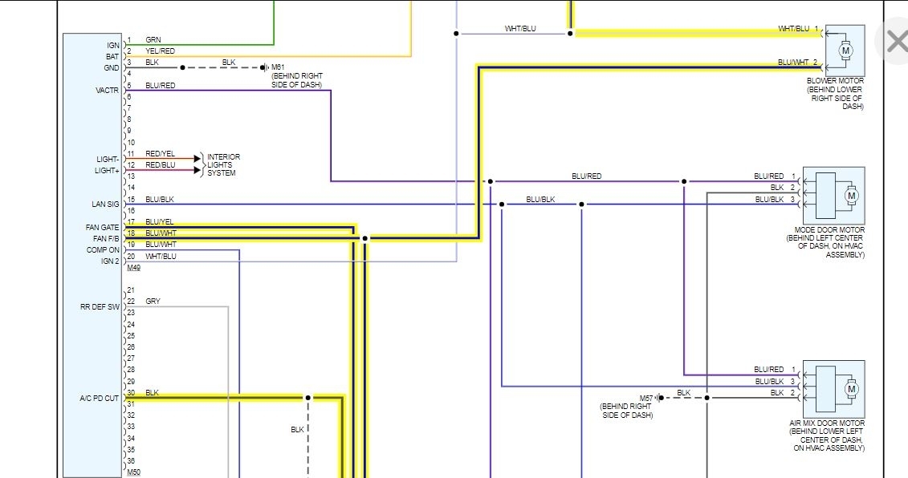Click the BLU/WHT 2 label at blower motor

(798, 63)
